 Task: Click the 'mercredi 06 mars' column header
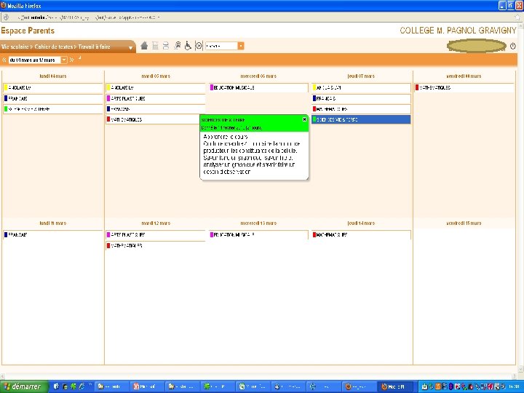click(x=258, y=76)
